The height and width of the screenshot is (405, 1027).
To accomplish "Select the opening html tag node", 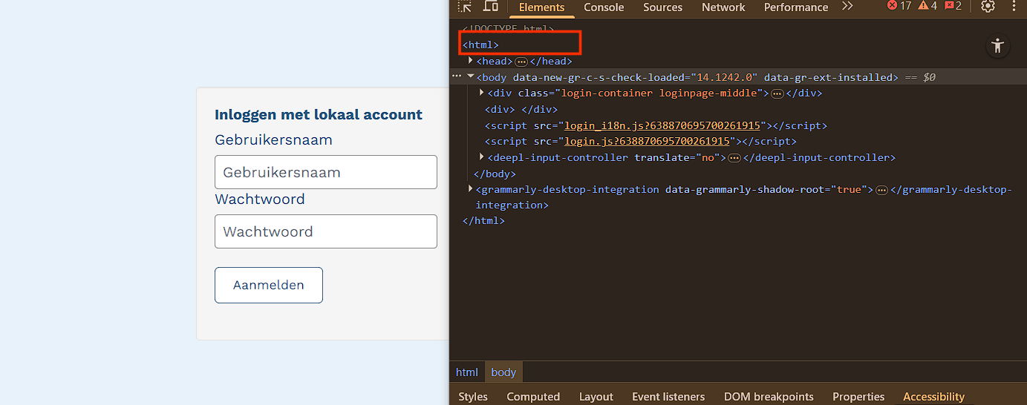I will pos(480,45).
